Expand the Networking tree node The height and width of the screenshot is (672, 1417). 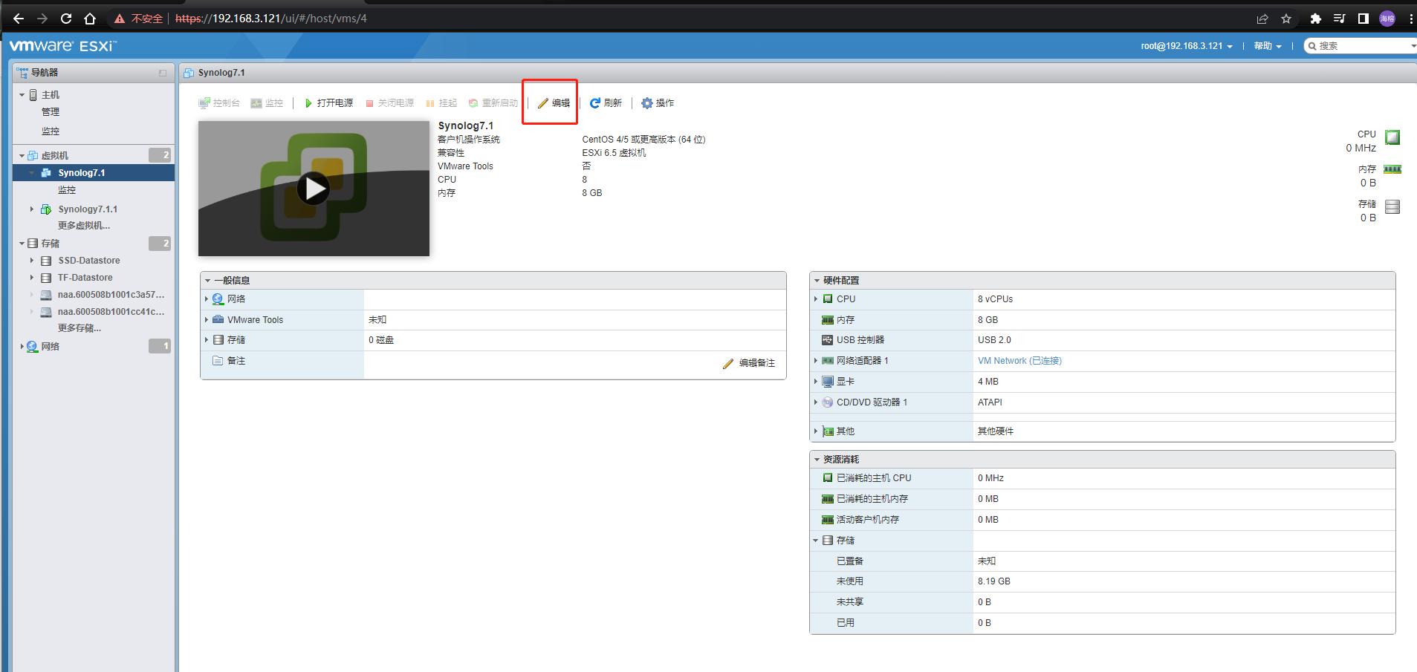[x=22, y=347]
